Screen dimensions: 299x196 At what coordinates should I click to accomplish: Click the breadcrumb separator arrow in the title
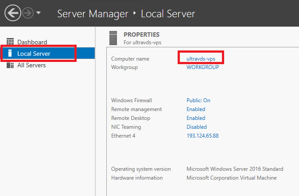[135, 13]
